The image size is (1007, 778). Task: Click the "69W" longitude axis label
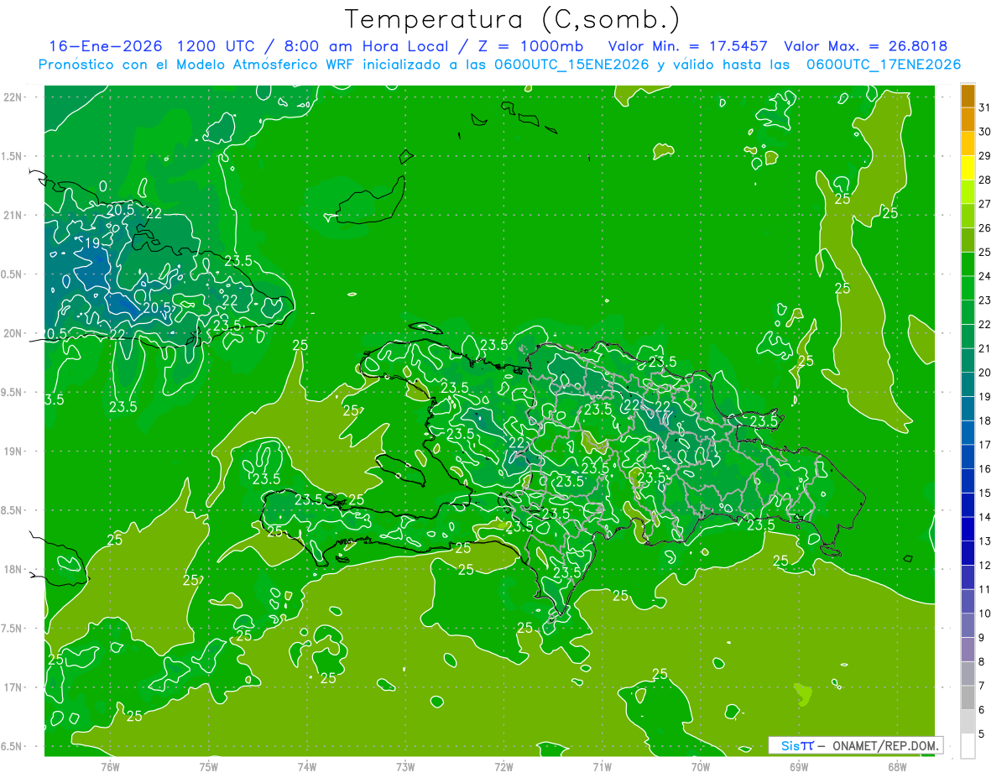[x=799, y=767]
